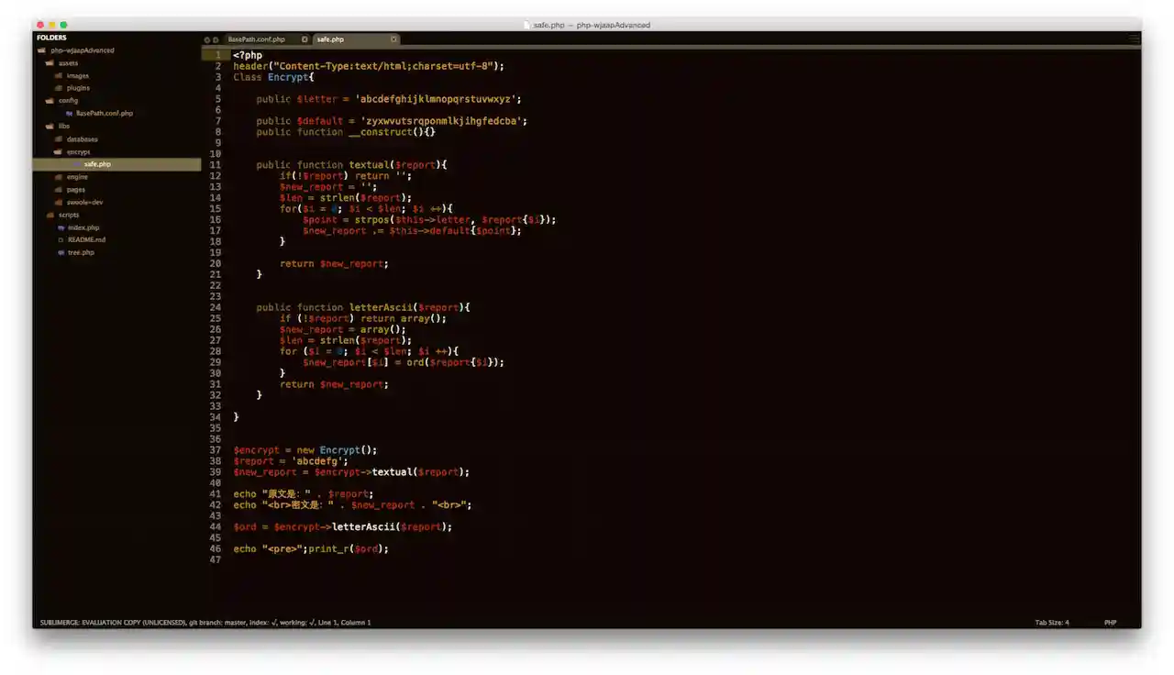Click the PHP icon next to tree.php

point(61,252)
